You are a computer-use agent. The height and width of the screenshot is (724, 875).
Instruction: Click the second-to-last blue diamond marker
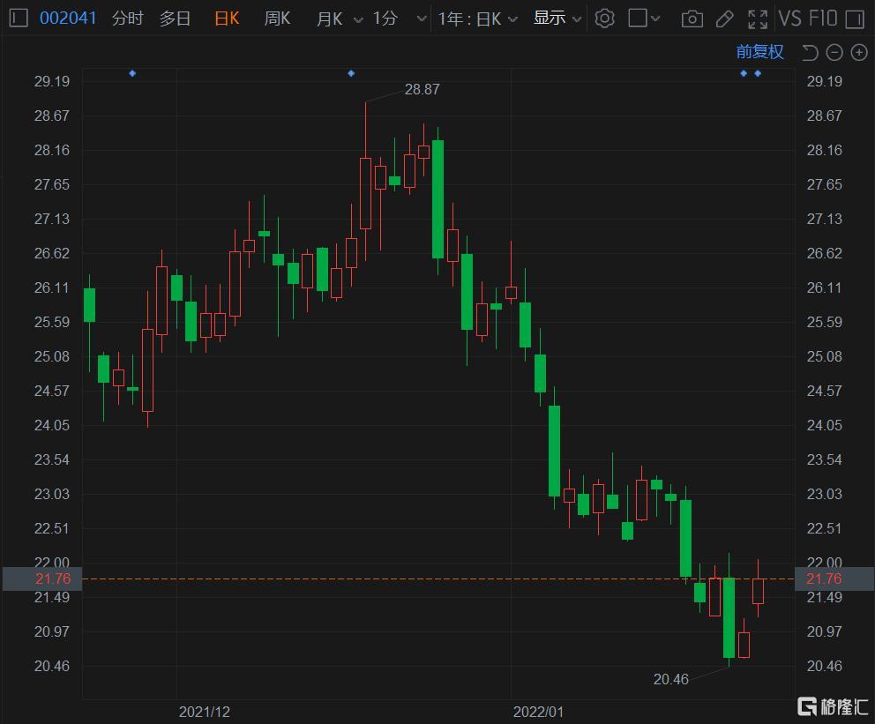(x=744, y=73)
